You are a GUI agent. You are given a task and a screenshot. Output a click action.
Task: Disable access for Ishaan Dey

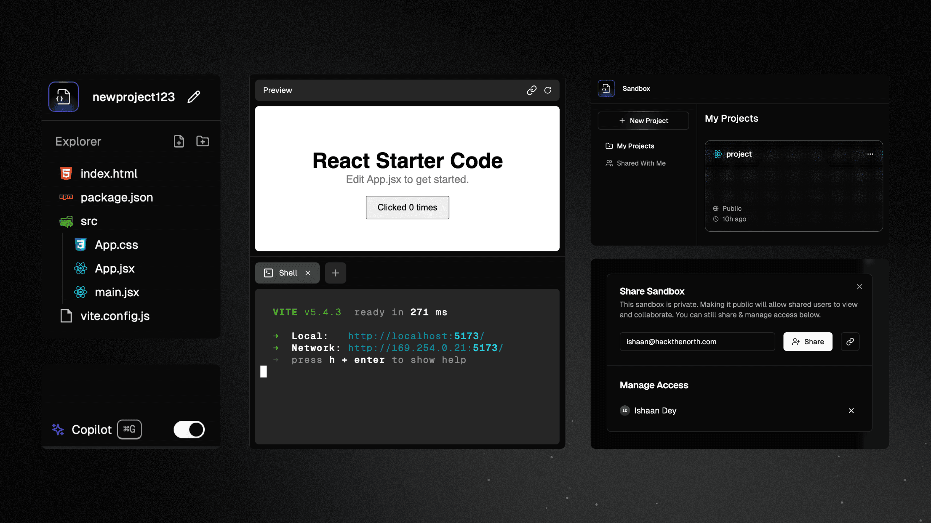click(851, 411)
